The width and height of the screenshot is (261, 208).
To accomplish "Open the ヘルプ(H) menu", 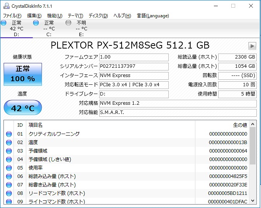I will pos(122,16).
